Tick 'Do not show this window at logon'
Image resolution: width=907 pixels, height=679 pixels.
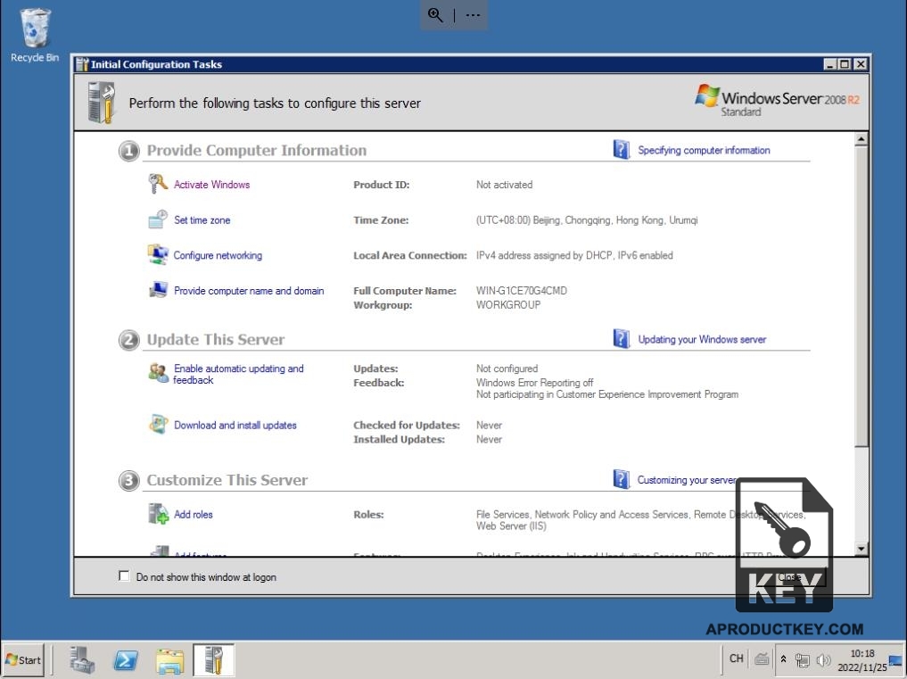click(124, 576)
